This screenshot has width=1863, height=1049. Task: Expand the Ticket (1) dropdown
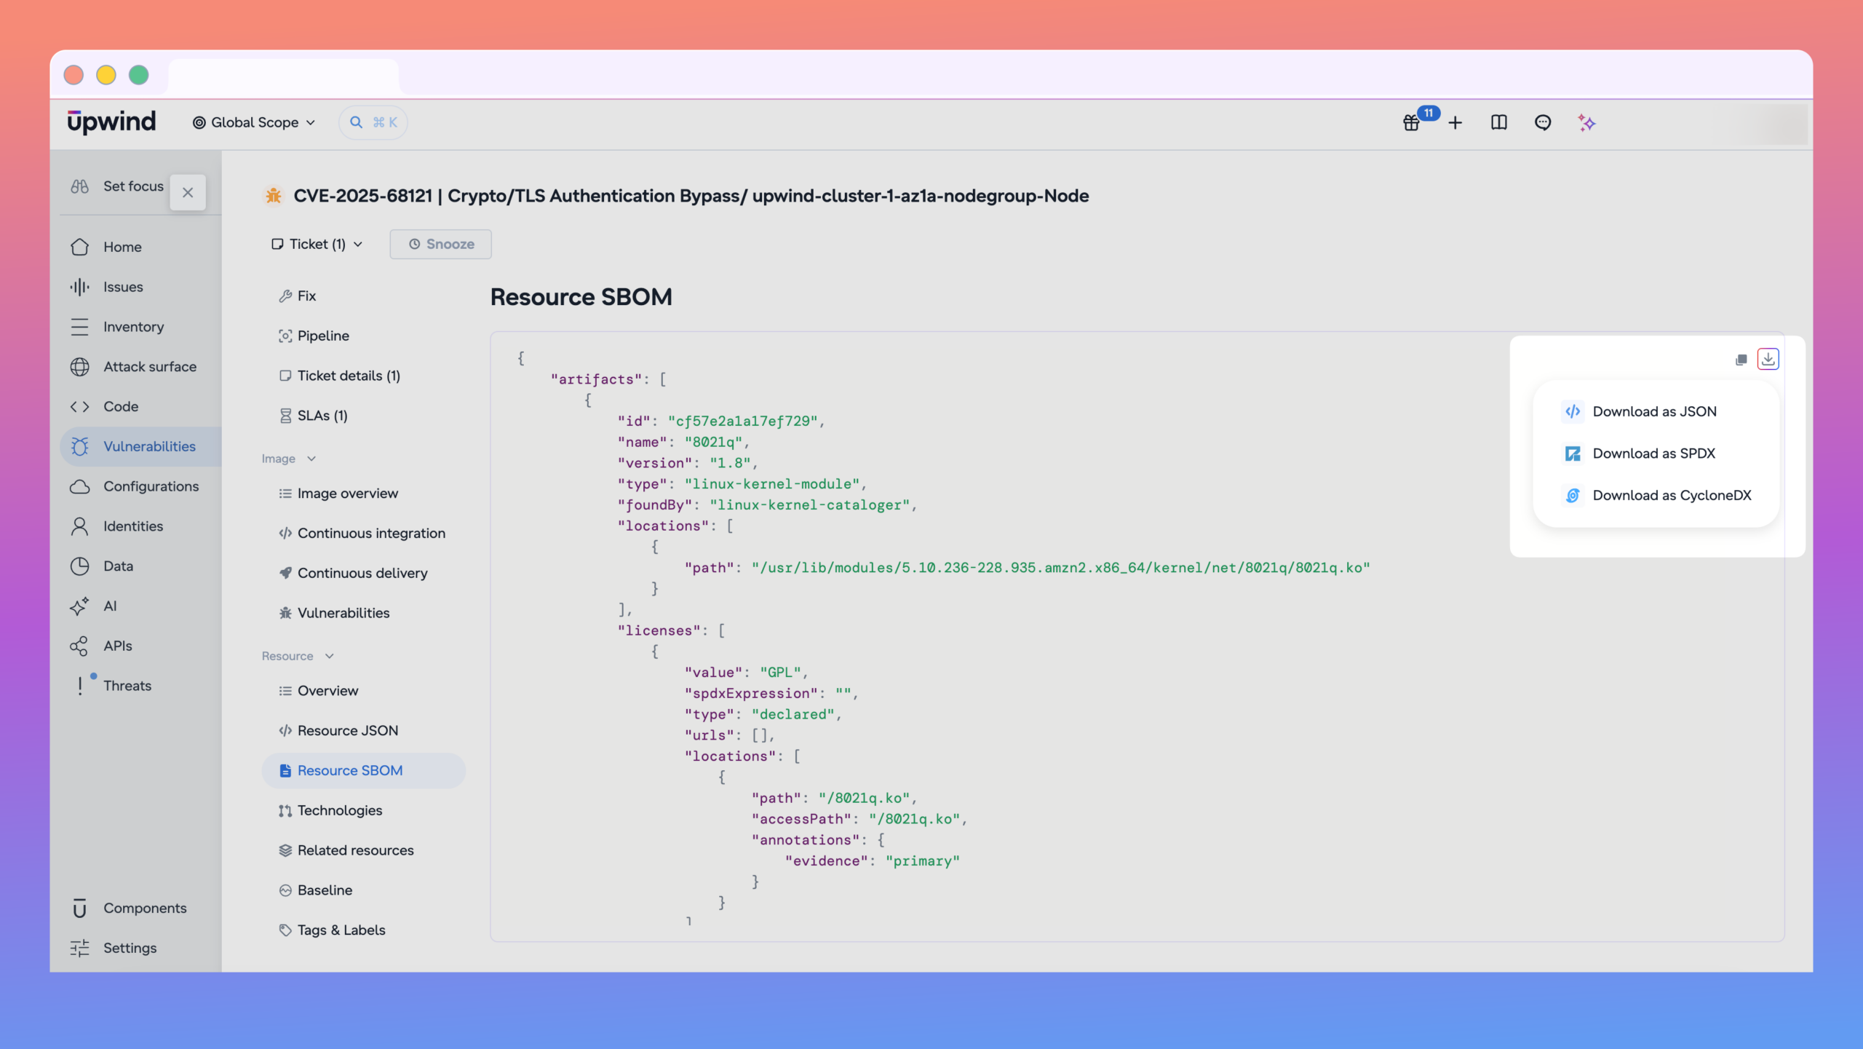[317, 244]
